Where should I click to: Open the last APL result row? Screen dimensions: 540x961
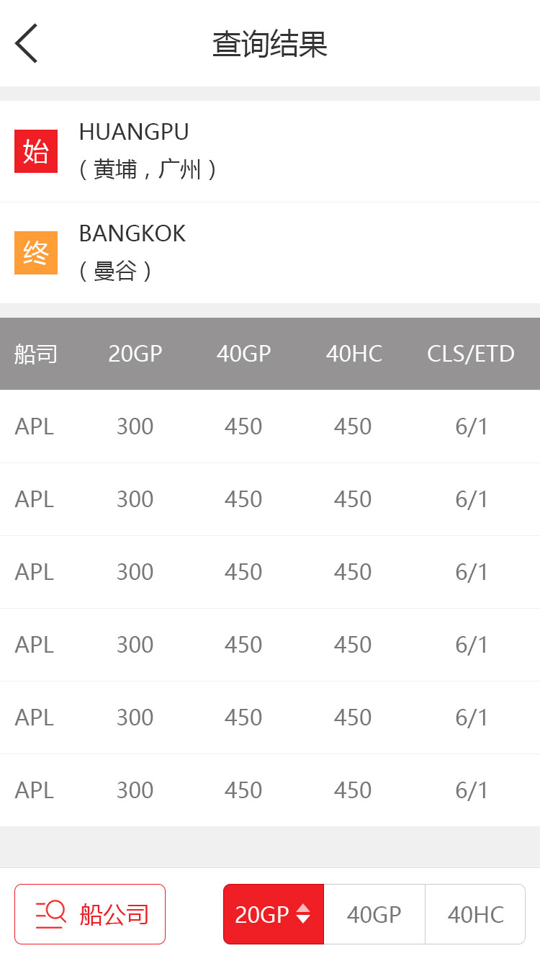tap(270, 790)
